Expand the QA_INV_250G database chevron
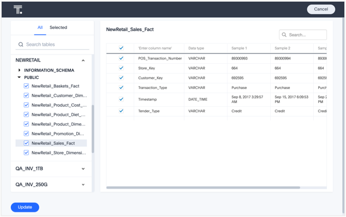The image size is (346, 217). click(x=83, y=185)
